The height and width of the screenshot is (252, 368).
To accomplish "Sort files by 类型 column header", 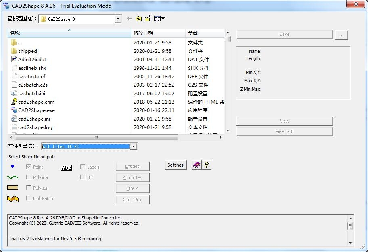I will 205,33.
